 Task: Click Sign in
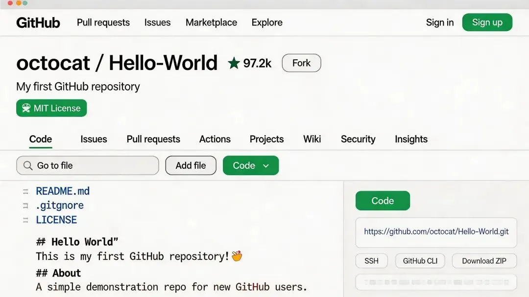[x=440, y=23]
